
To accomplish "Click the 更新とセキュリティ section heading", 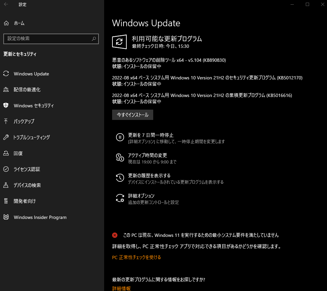I will (20, 54).
